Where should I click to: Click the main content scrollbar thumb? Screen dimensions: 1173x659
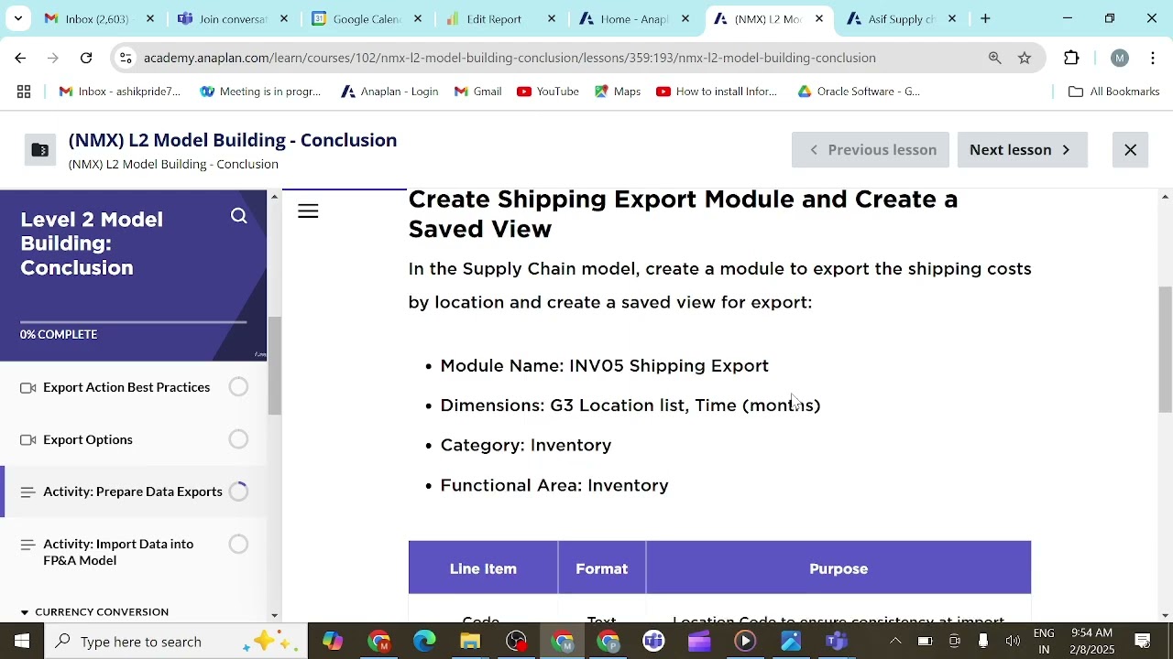1165,350
